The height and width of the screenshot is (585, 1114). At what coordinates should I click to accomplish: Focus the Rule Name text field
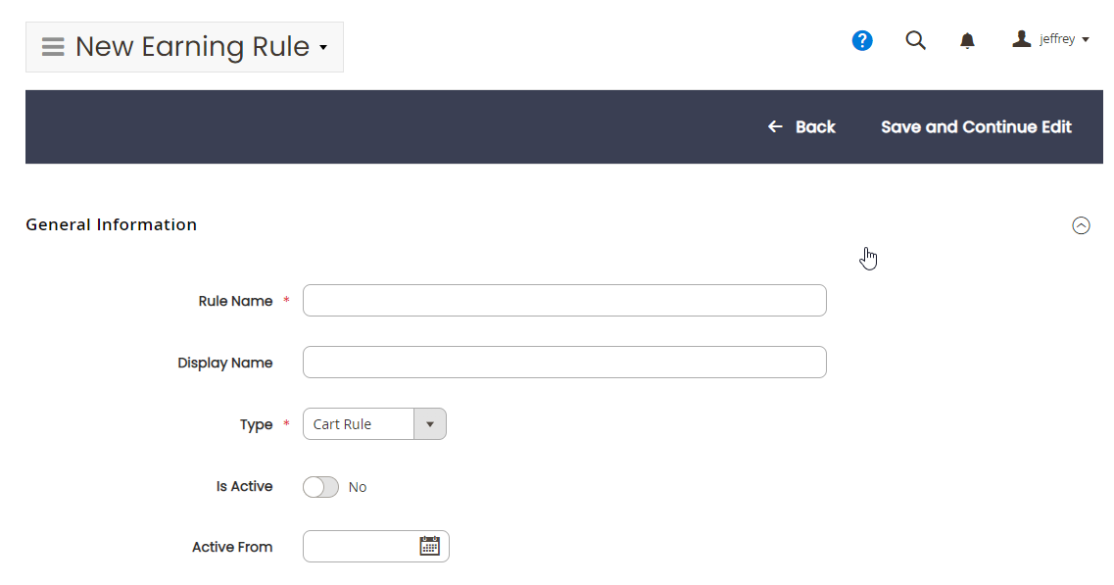point(564,301)
